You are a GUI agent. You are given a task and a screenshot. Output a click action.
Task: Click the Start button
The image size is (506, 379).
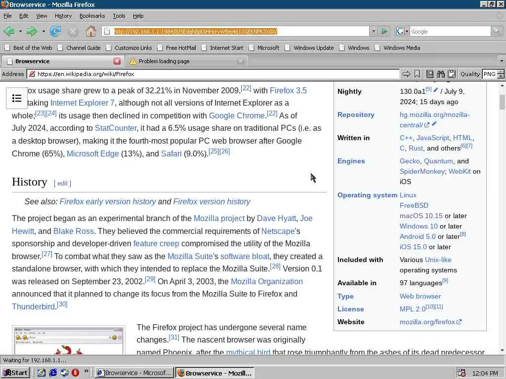tap(15, 373)
